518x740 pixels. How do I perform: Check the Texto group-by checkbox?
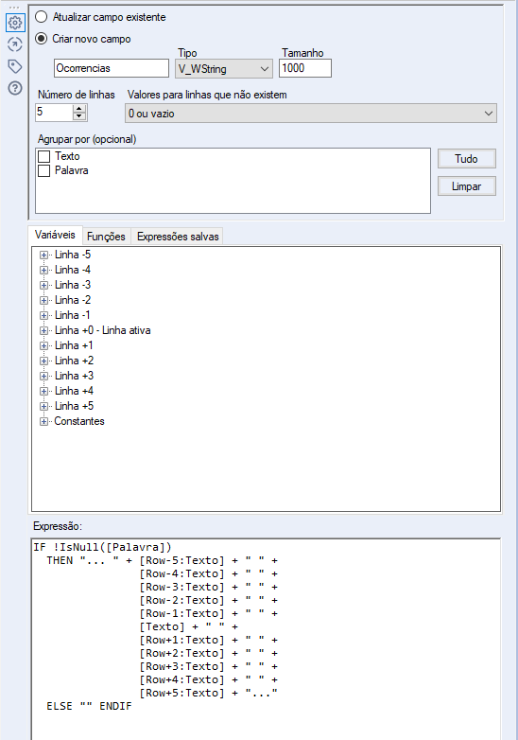coord(43,156)
